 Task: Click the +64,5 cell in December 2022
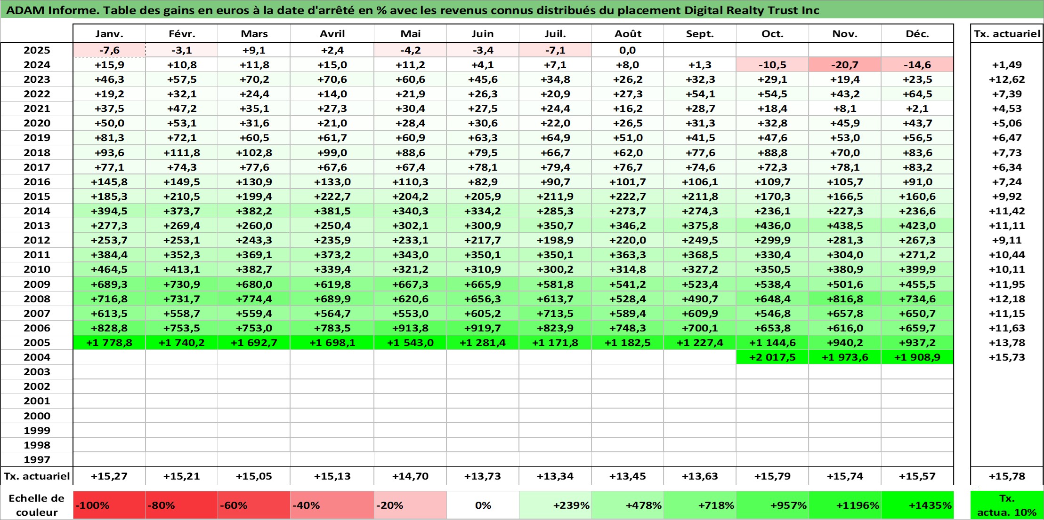(917, 94)
